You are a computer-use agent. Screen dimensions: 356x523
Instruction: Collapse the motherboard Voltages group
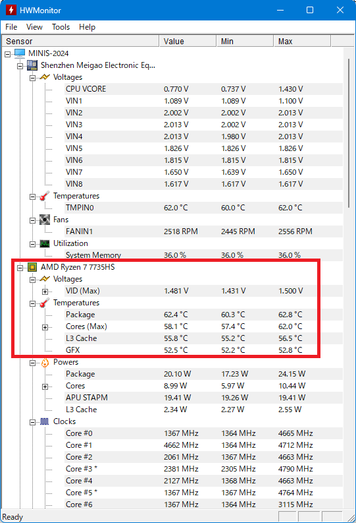tap(32, 78)
